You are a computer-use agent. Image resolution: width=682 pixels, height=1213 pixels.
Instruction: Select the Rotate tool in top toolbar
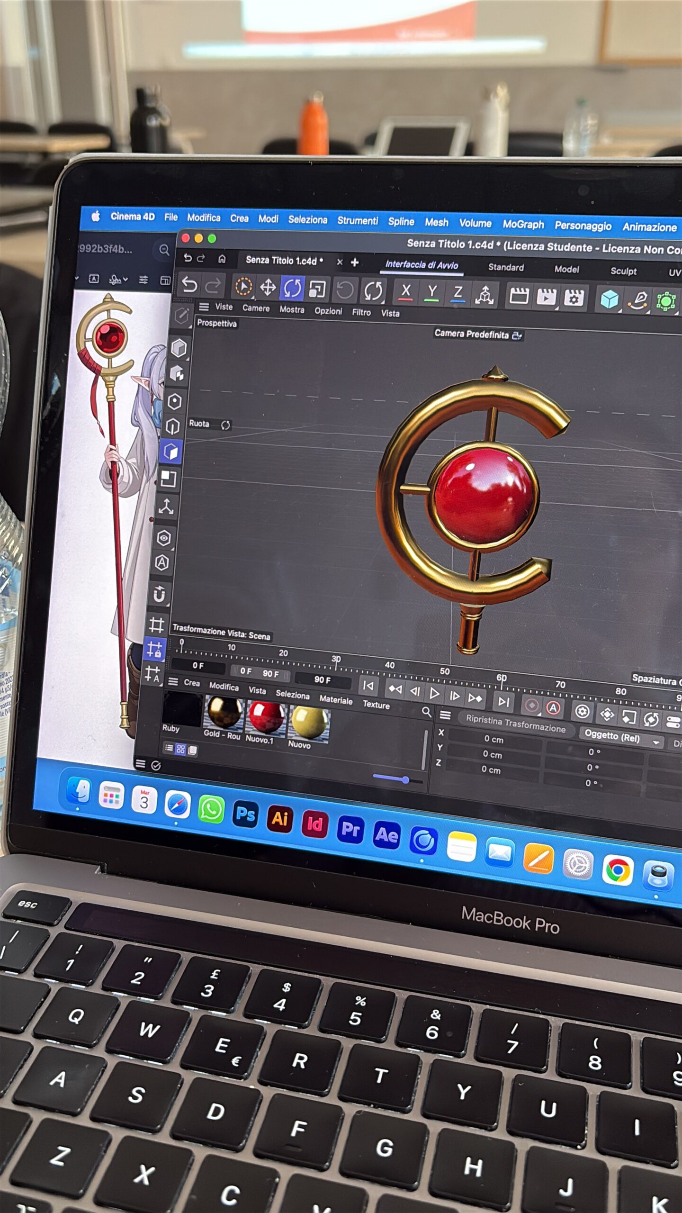click(292, 288)
